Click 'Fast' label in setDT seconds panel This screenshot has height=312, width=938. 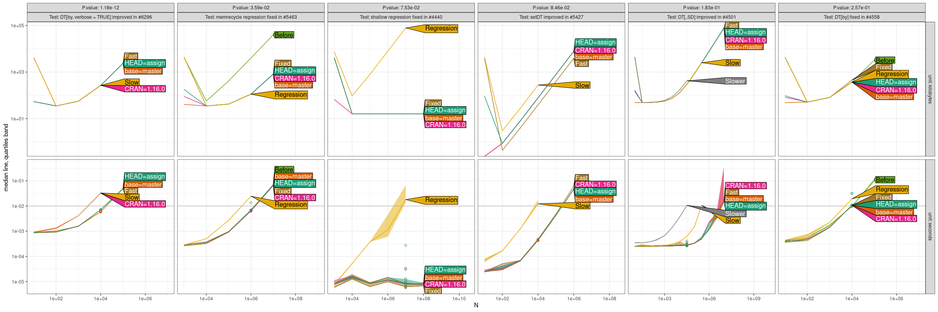point(582,178)
